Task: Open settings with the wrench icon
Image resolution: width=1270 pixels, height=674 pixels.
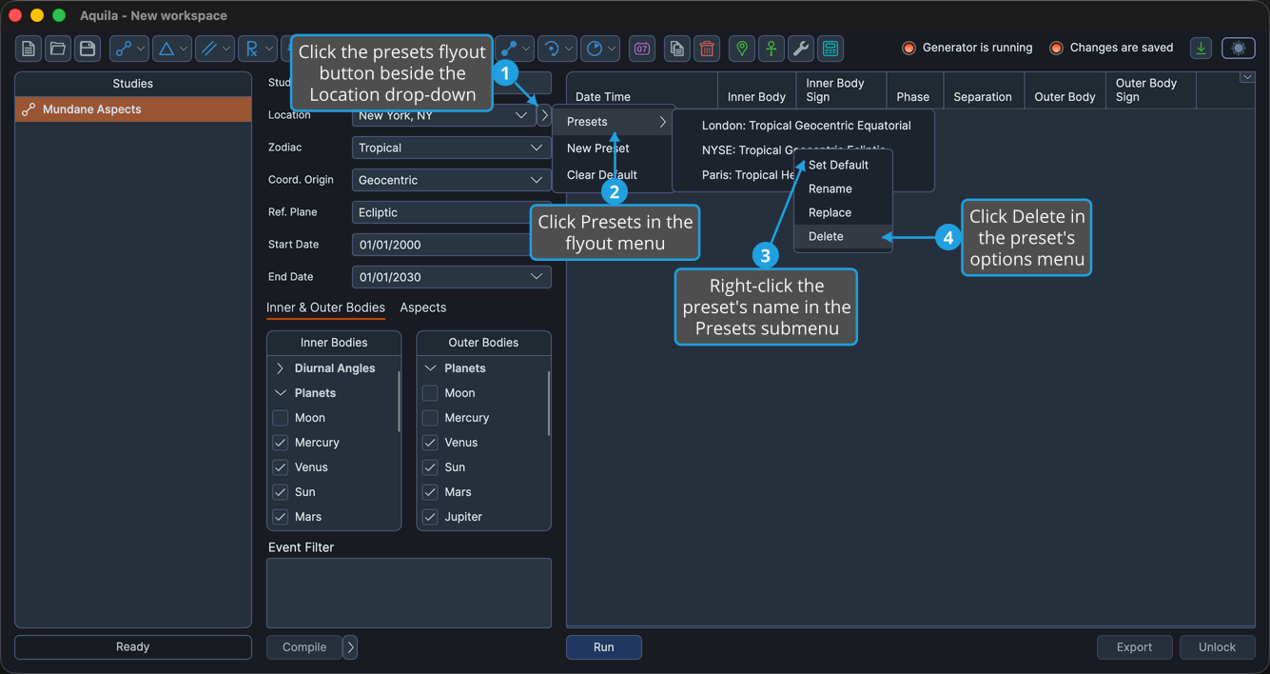Action: pyautogui.click(x=801, y=49)
